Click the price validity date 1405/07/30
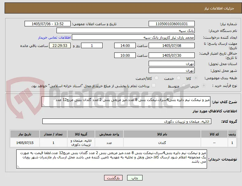242x186 pixels. (x=171, y=55)
